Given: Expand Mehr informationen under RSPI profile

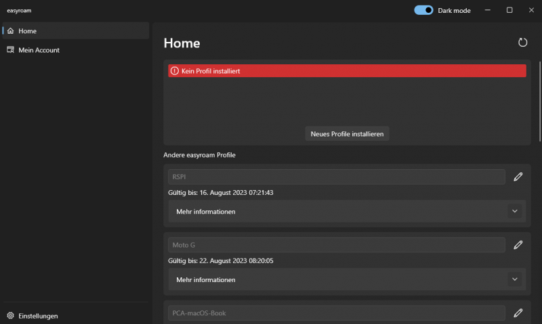Looking at the screenshot, I should [347, 211].
